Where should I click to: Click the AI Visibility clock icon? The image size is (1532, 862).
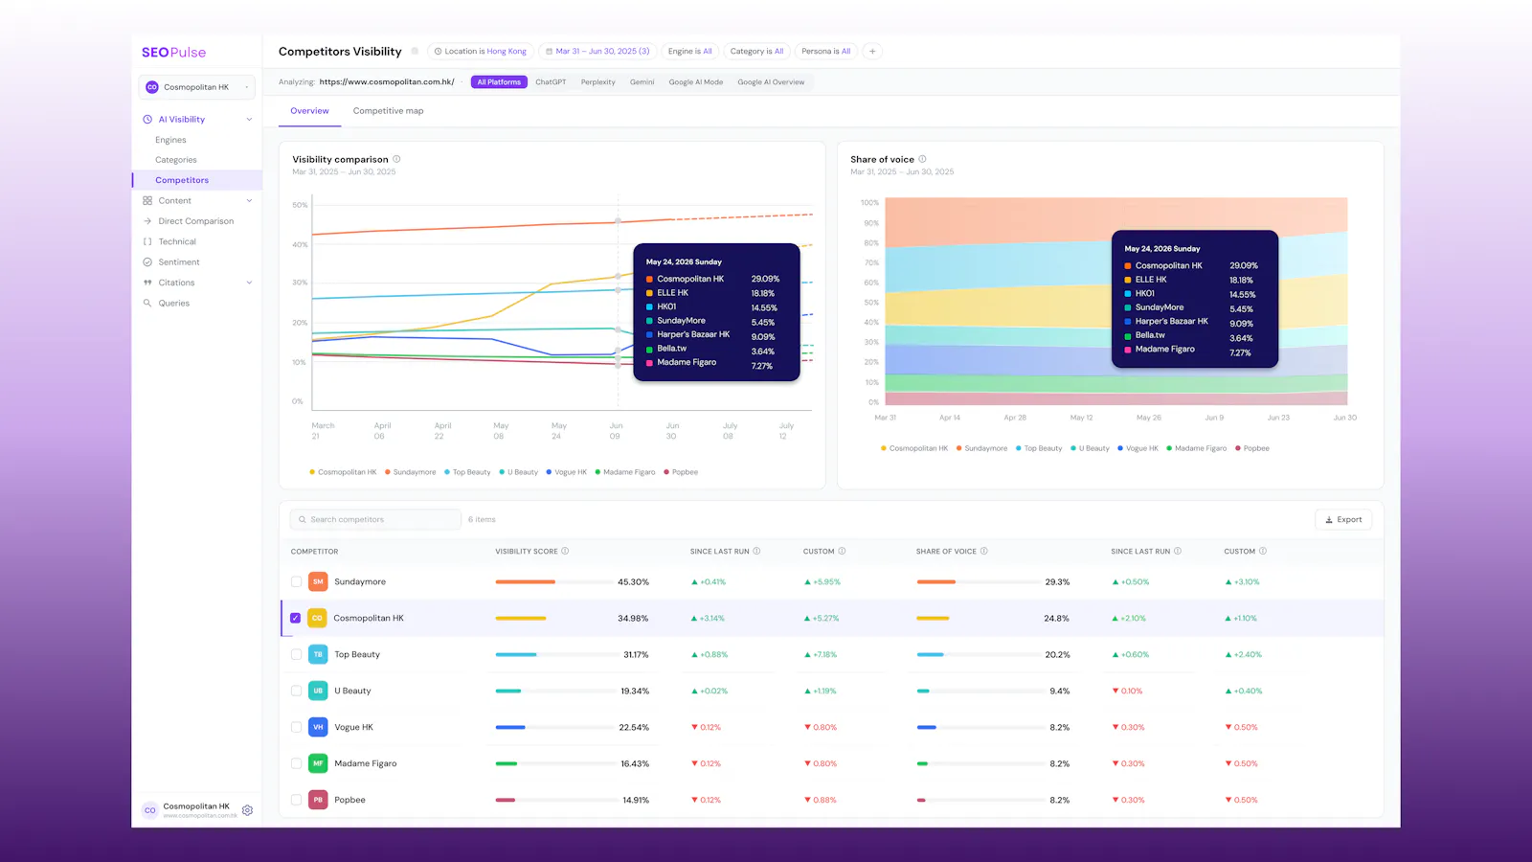(x=147, y=120)
